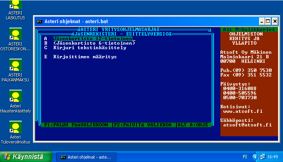Open the ASTERI OSTORESKON... desktop icon
The height and width of the screenshot is (162, 283).
coord(15,39)
